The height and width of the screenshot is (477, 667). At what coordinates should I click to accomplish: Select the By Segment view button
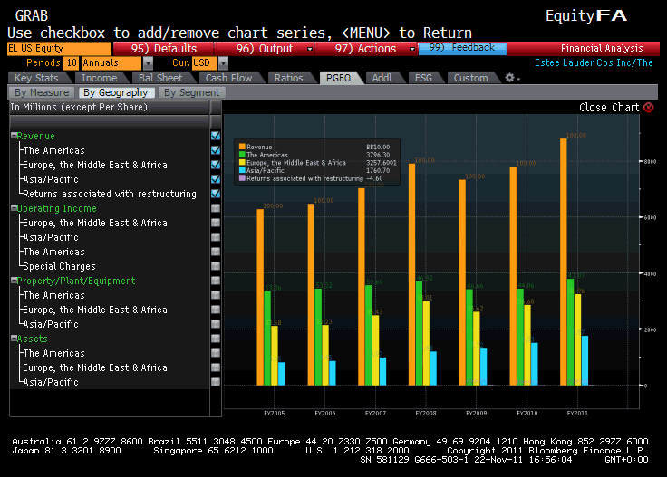(x=192, y=92)
